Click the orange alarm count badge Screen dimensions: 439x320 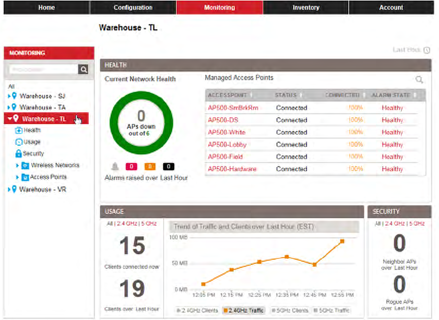[150, 166]
